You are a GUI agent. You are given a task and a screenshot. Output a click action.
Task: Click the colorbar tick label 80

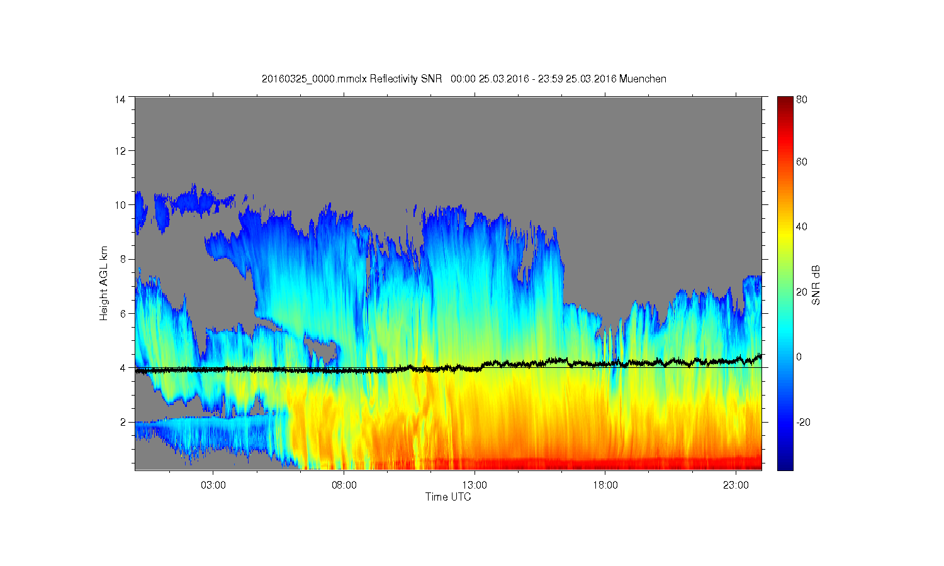(802, 99)
